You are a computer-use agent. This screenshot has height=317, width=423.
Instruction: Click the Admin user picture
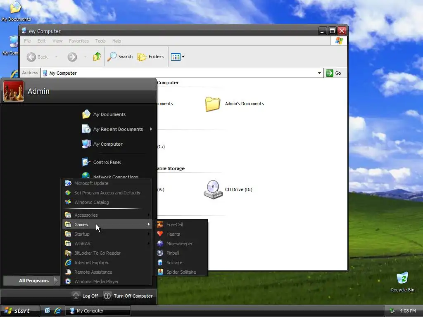[14, 91]
